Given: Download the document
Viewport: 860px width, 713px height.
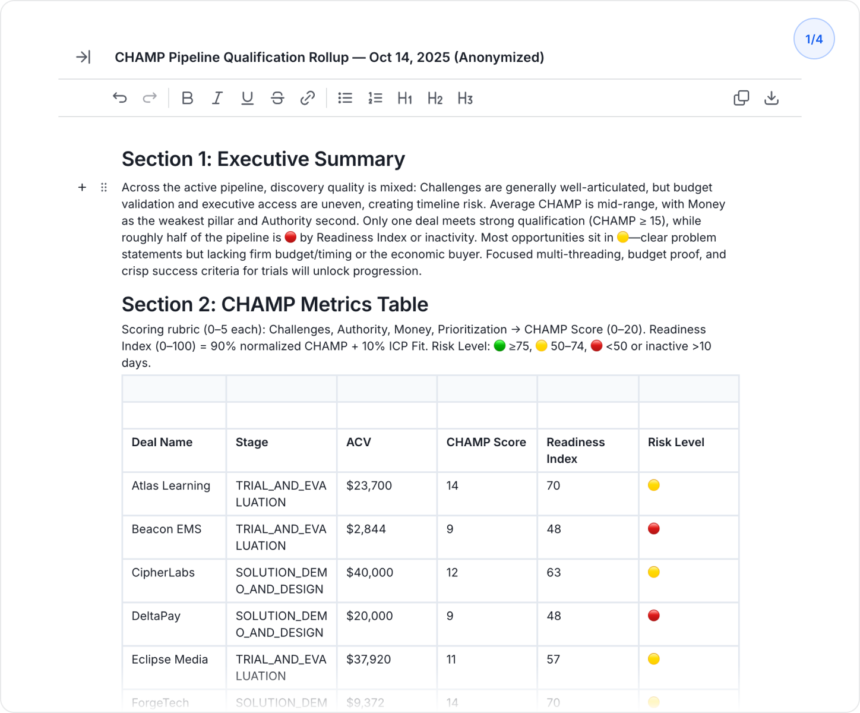Looking at the screenshot, I should (x=772, y=98).
